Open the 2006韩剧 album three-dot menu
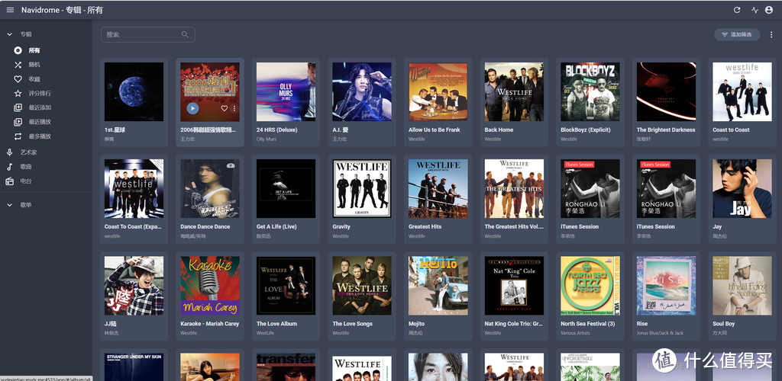The width and height of the screenshot is (782, 381). click(x=234, y=108)
